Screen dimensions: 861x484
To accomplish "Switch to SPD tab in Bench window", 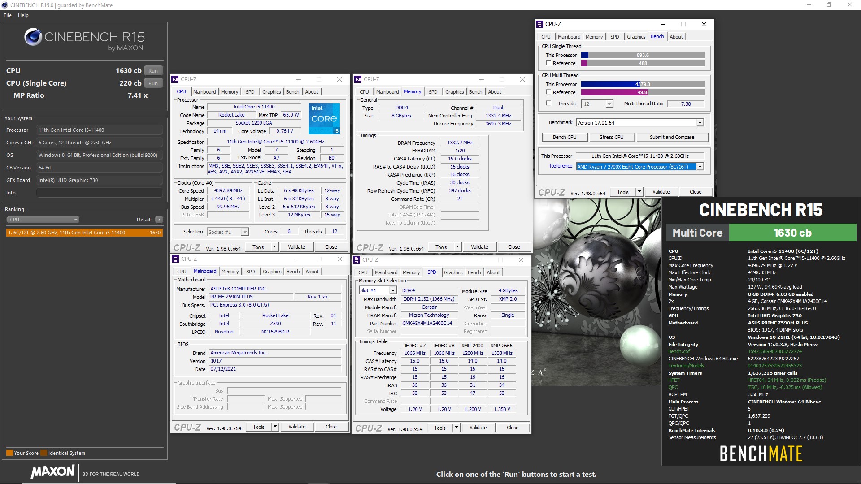I will click(x=614, y=37).
